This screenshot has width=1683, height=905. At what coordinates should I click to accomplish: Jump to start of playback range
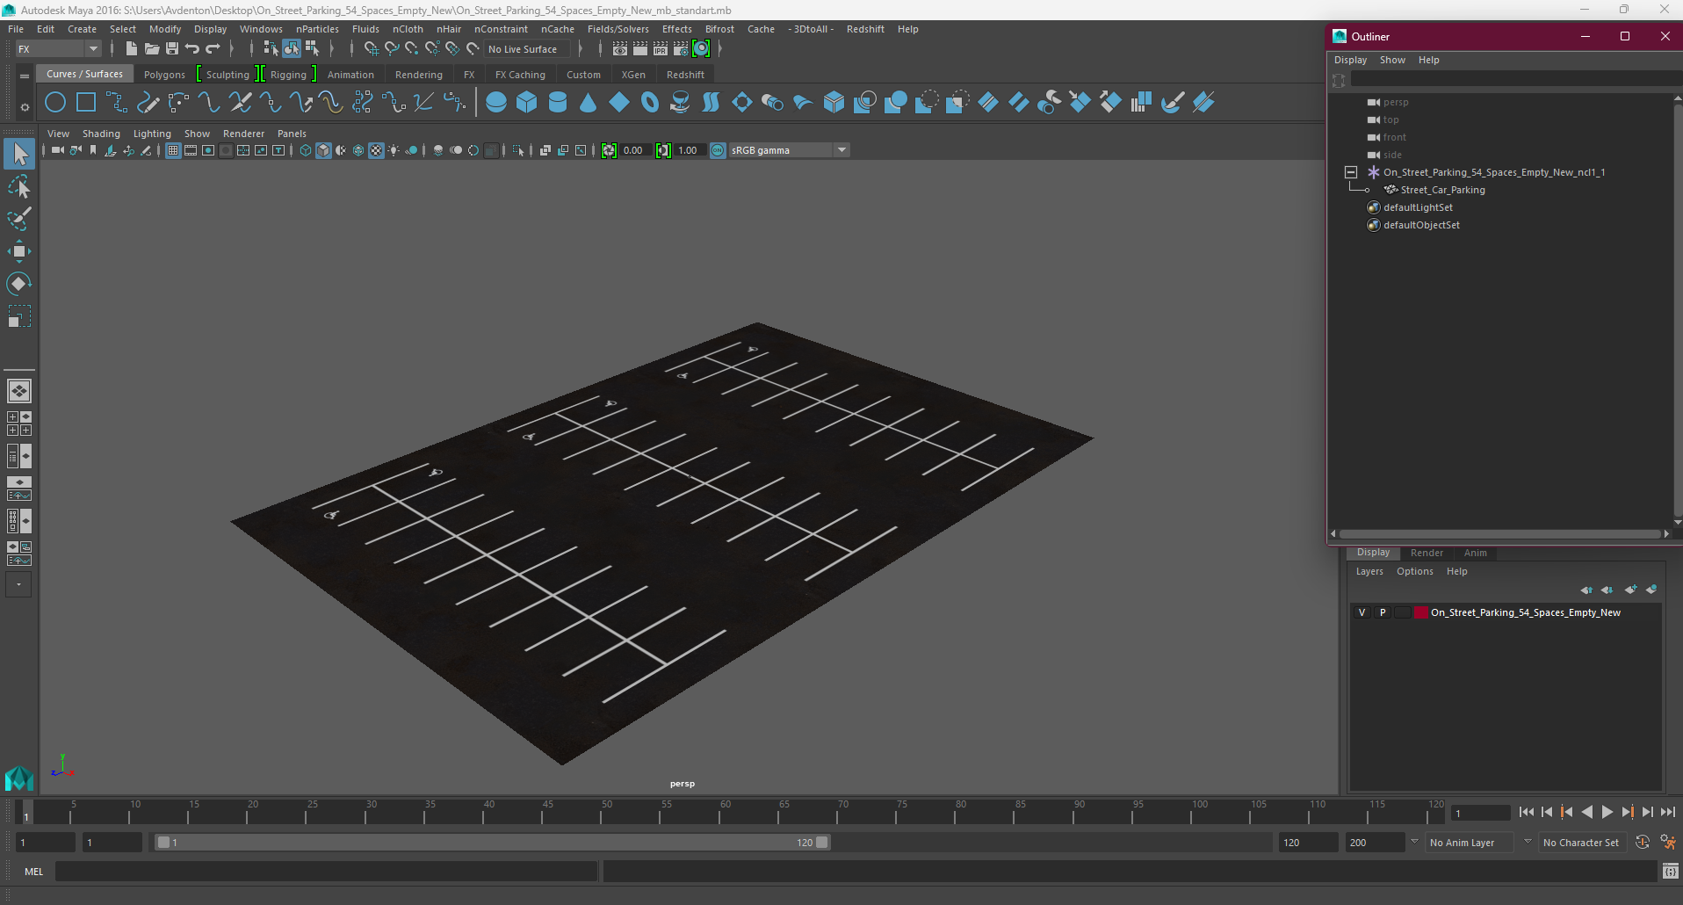[1526, 813]
